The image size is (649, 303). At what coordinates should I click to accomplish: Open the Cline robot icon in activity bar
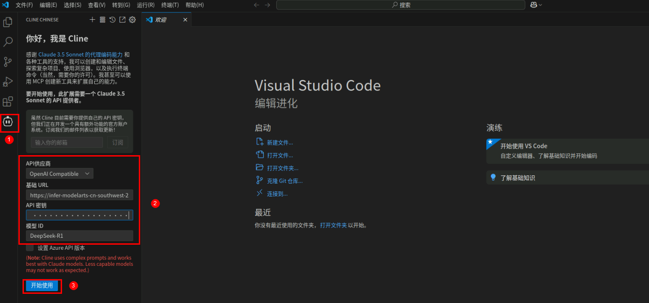point(8,122)
